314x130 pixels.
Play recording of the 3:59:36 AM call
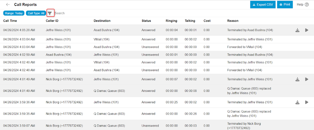307,102
